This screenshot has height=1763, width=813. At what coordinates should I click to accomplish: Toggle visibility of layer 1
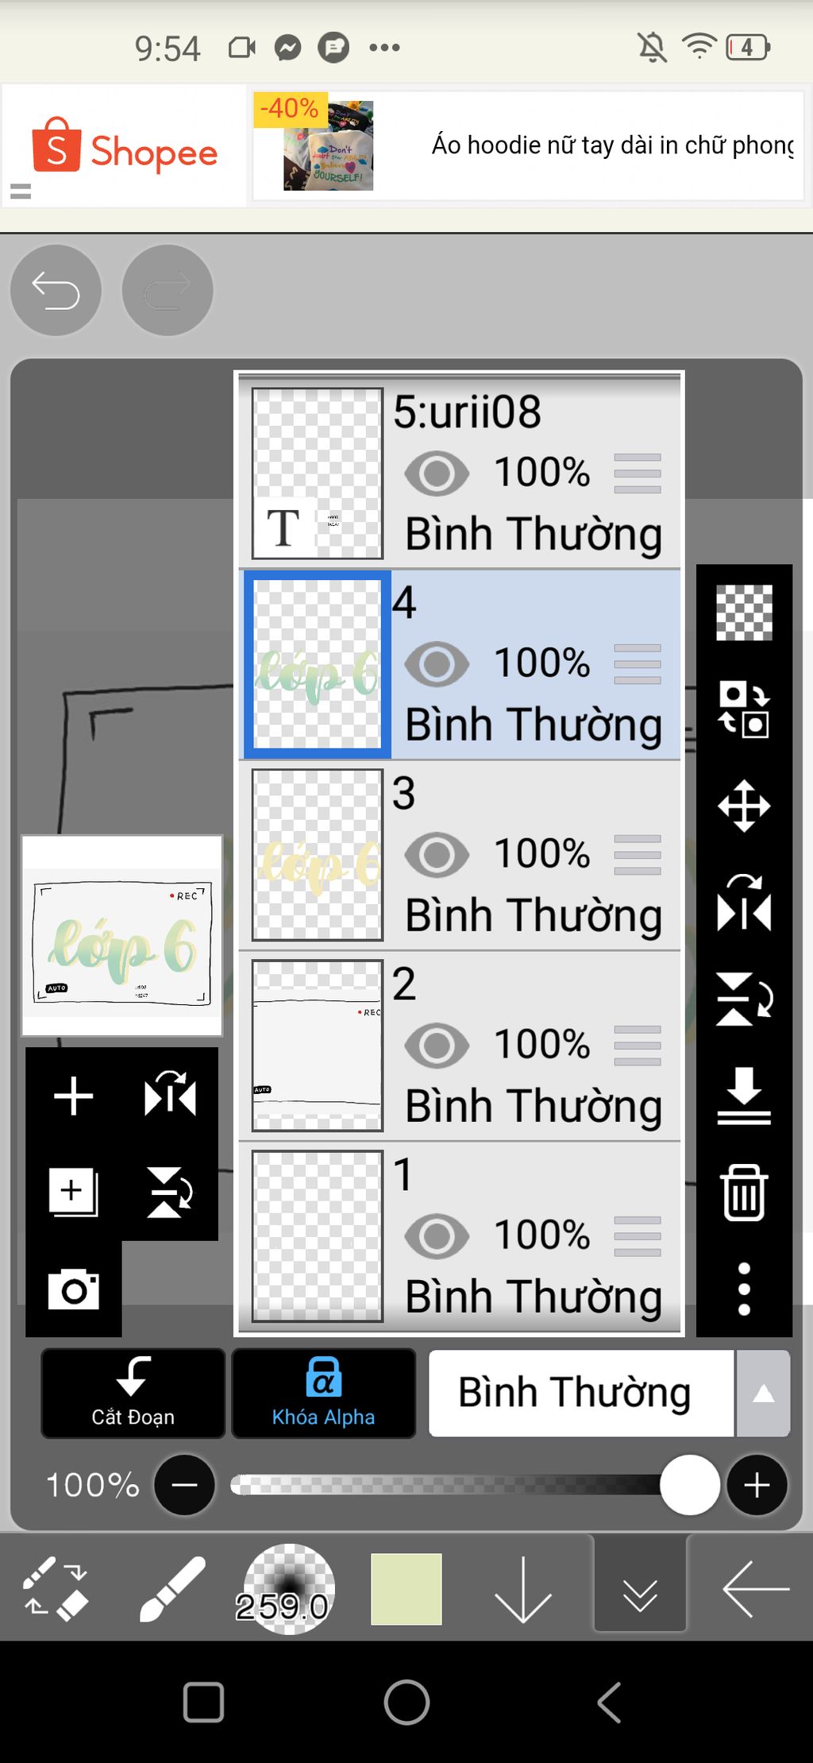click(437, 1236)
